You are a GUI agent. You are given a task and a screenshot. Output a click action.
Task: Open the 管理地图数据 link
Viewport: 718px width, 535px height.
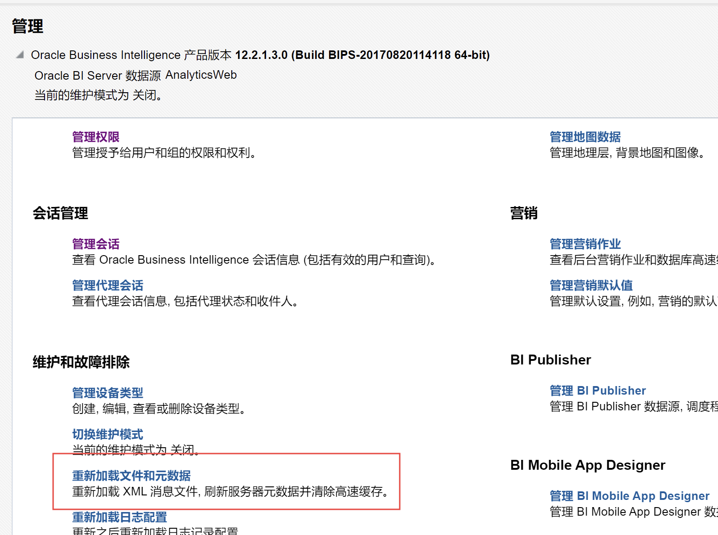coord(585,137)
